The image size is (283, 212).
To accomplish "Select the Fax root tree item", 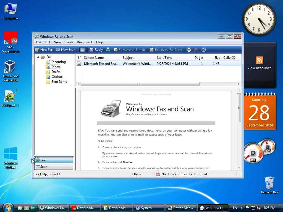I will pos(46,57).
